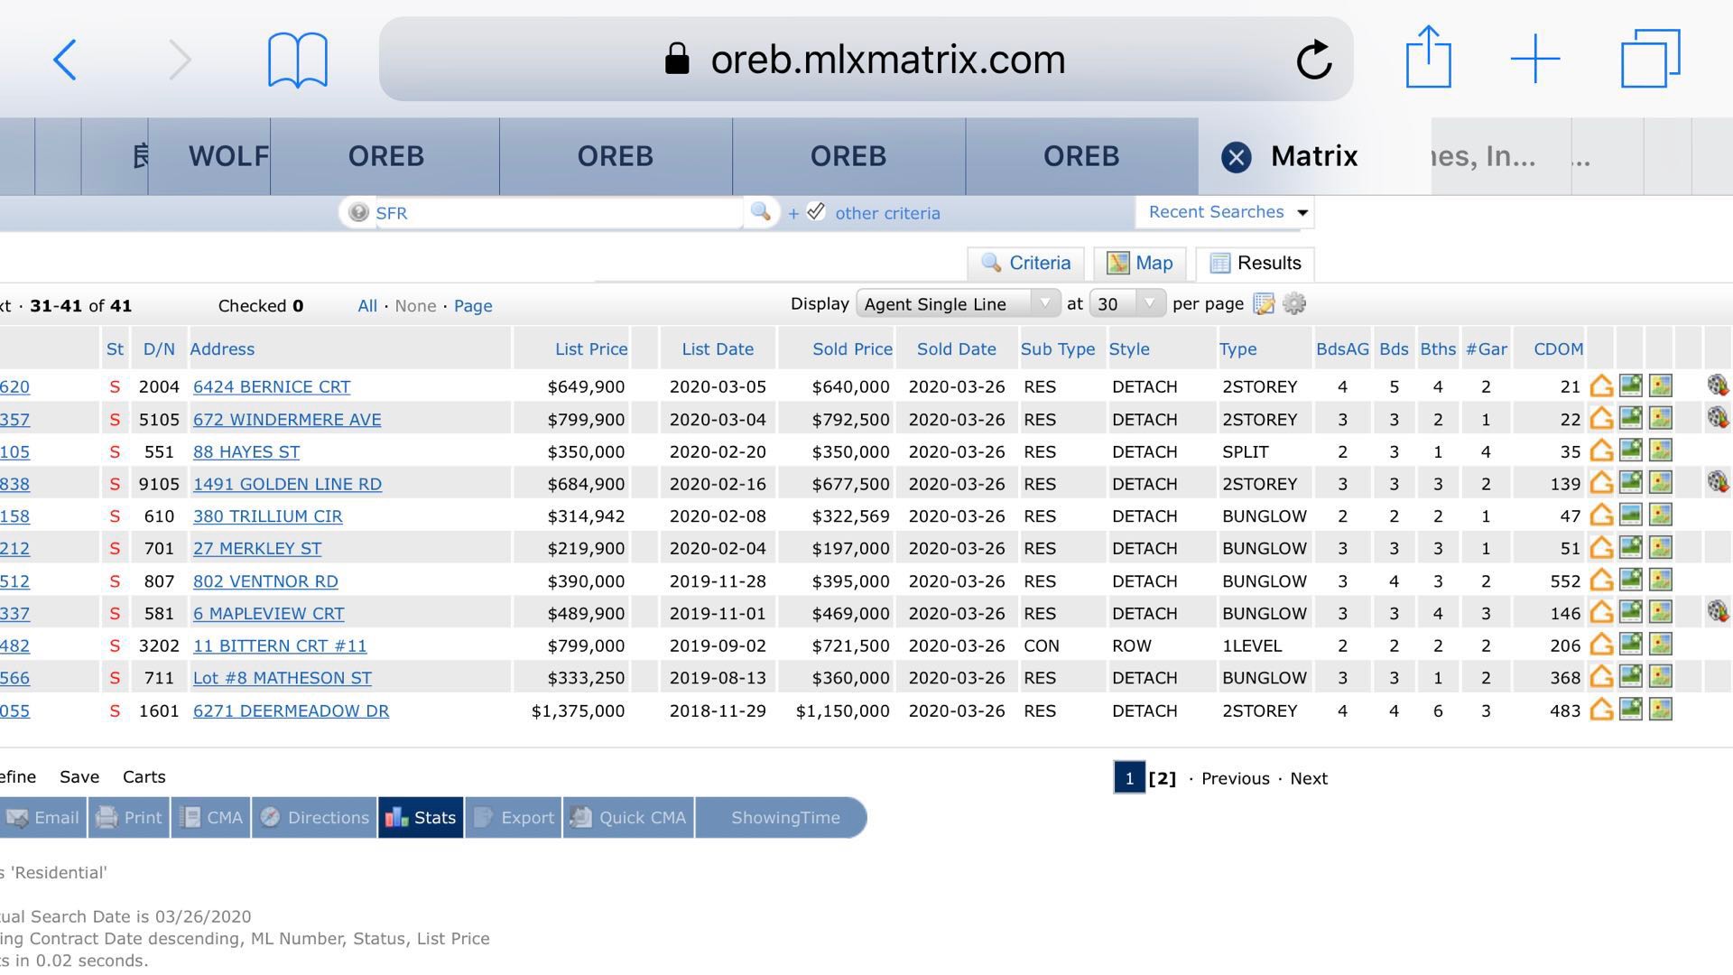Open photos icon for 27 Merkley St
The image size is (1733, 975).
(1631, 547)
